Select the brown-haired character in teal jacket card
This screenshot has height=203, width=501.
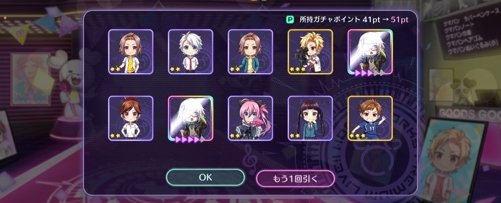pos(250,52)
